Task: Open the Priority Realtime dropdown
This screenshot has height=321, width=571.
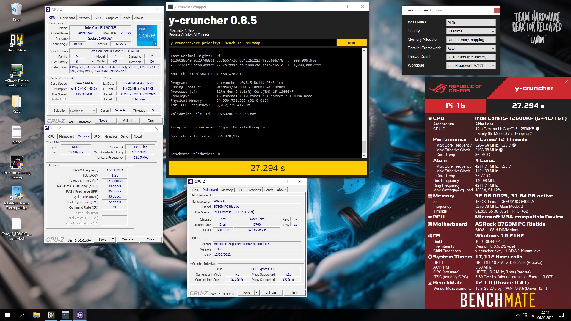Action: tap(471, 31)
